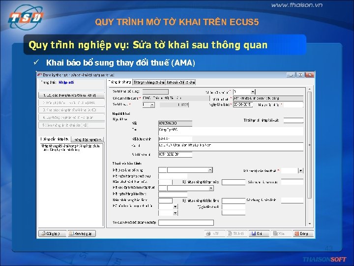The height and width of the screenshot is (266, 354).
Task: Click step 5 Xem thông tin tờ khai button
Action: click(72, 125)
